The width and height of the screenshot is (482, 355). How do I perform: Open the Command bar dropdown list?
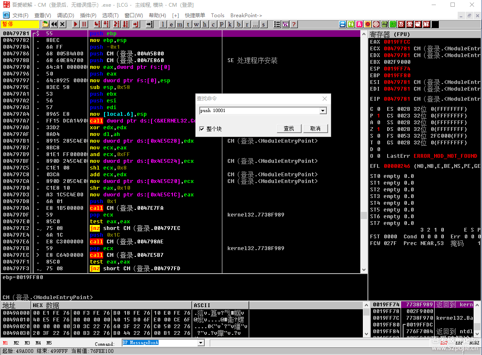point(201,343)
